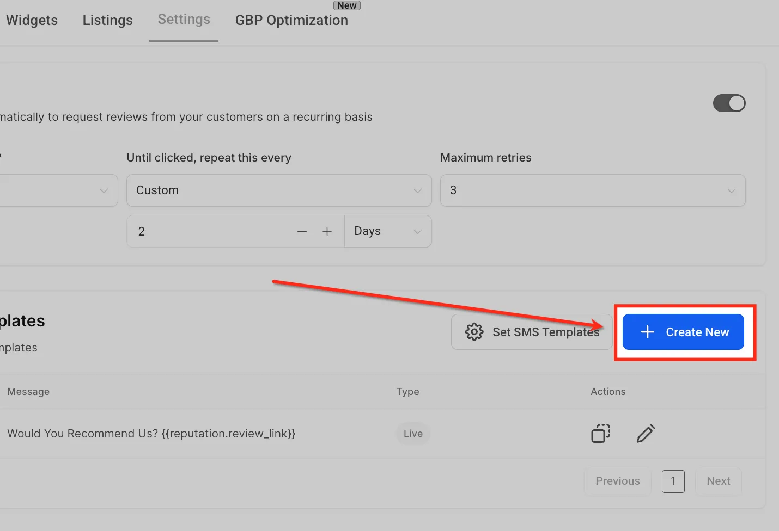Click gear icon in Set SMS Templates
779x531 pixels.
[x=474, y=332]
